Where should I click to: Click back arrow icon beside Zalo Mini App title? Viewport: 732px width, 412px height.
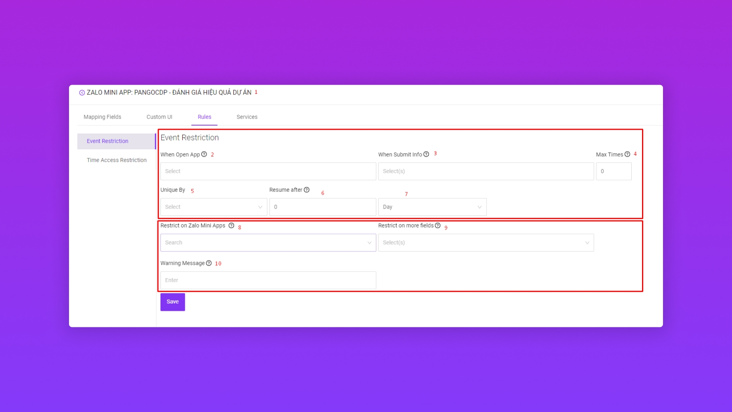point(82,93)
